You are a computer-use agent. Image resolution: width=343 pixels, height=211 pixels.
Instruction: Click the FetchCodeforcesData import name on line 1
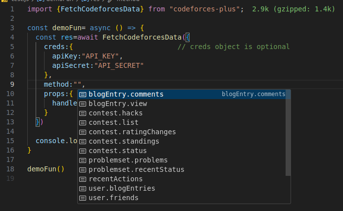(100, 9)
